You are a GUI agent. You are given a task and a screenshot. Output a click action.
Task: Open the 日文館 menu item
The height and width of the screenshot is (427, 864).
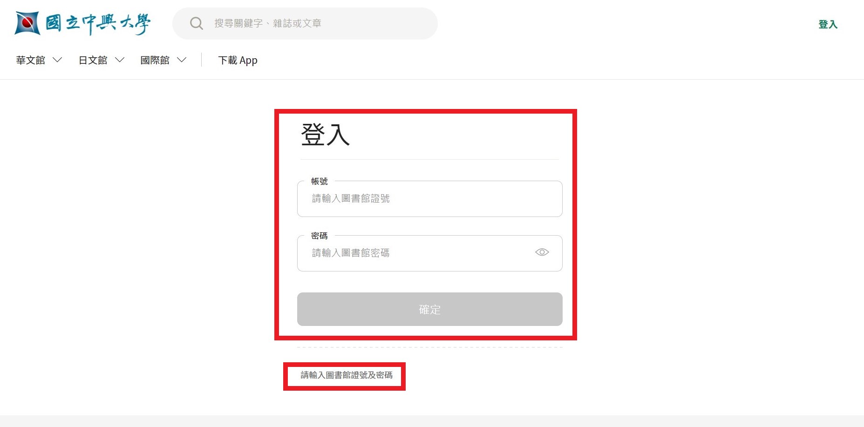point(93,60)
